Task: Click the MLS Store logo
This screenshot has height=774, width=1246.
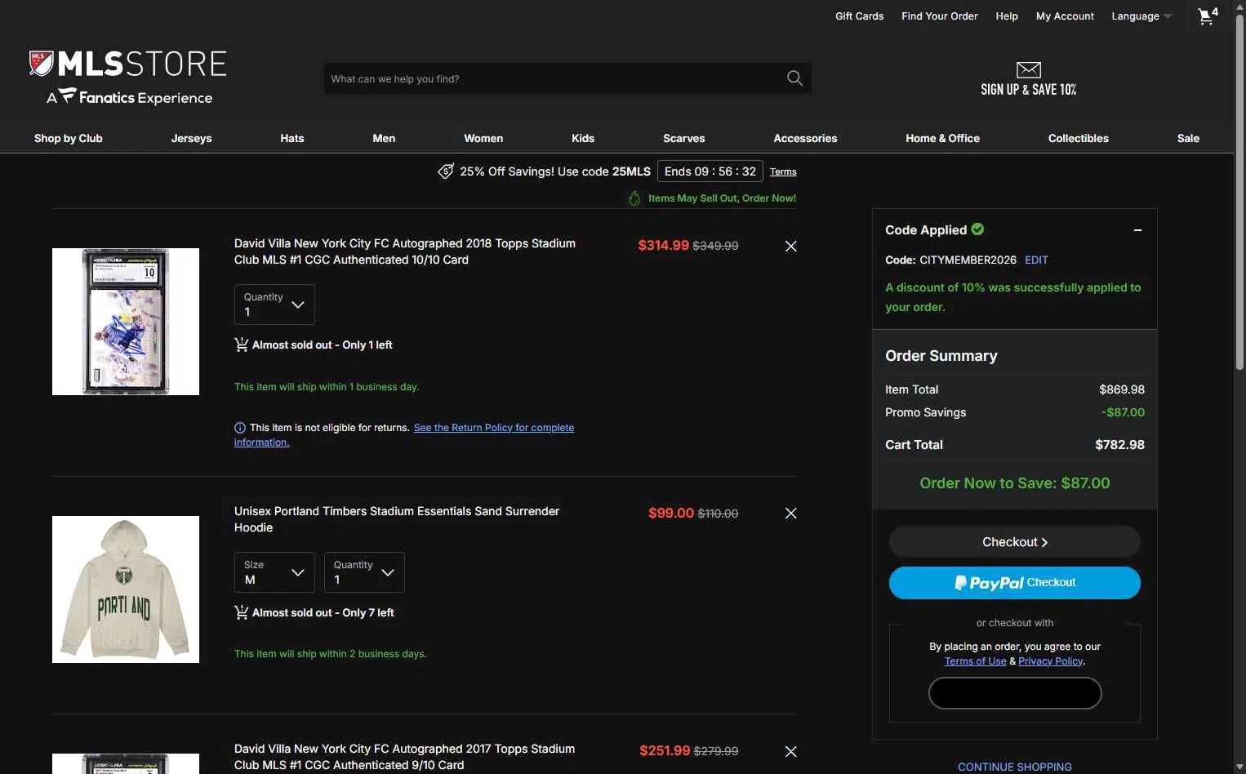Action: [128, 77]
